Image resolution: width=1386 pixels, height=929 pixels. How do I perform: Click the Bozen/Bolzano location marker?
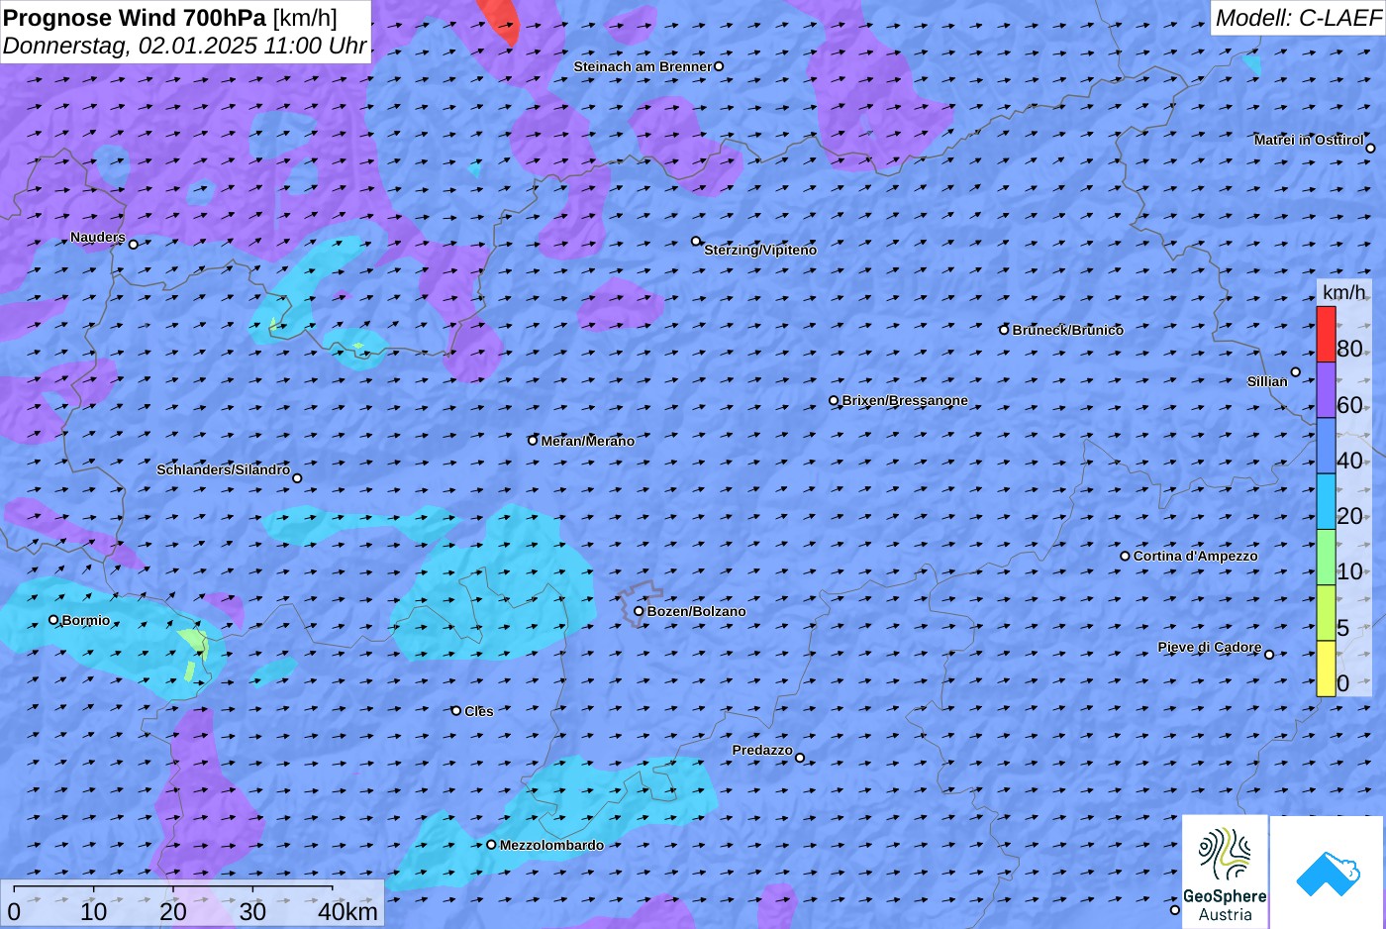coord(639,611)
